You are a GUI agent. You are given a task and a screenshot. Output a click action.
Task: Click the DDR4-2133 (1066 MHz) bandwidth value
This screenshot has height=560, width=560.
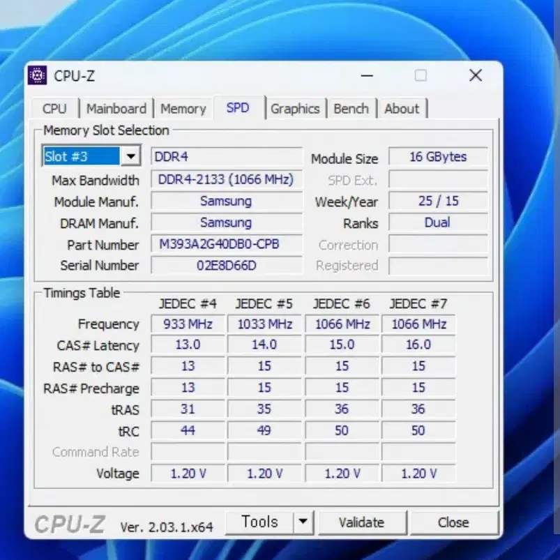(x=227, y=179)
